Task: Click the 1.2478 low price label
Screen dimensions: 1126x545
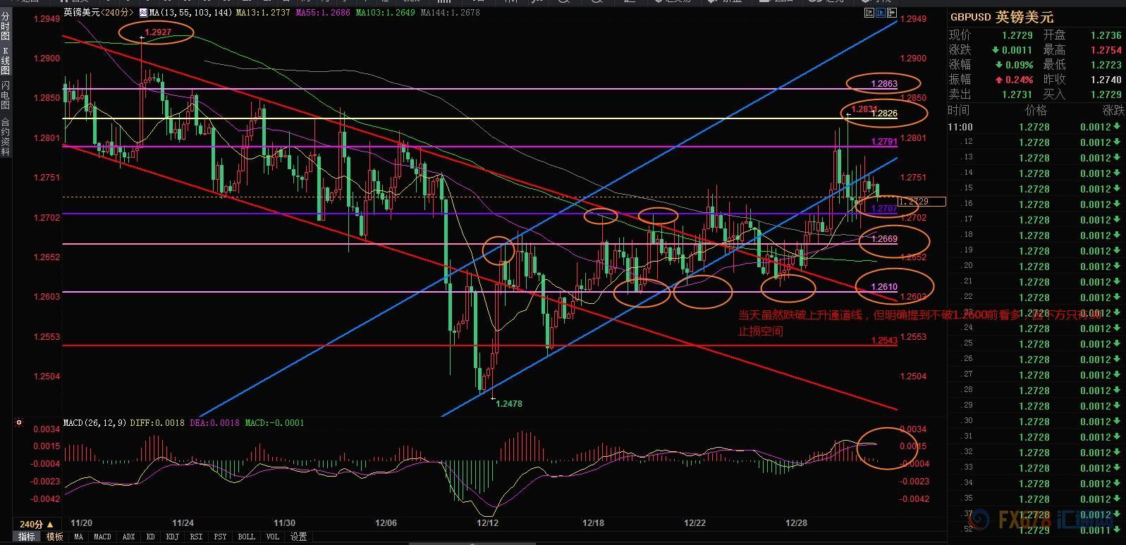Action: 509,404
